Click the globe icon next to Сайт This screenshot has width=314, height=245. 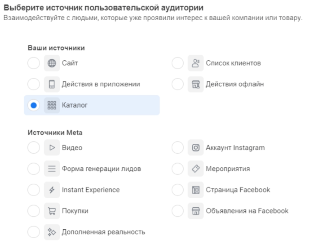(x=52, y=63)
